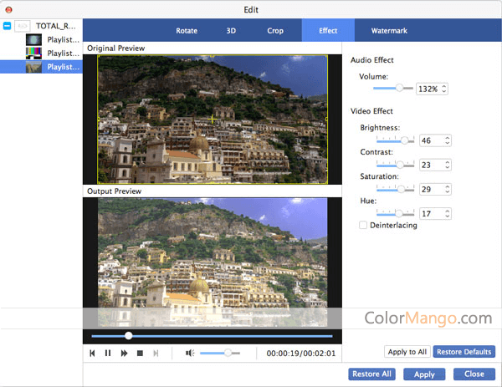The height and width of the screenshot is (387, 502).
Task: Click the Hue value stepper arrows
Action: [x=448, y=214]
